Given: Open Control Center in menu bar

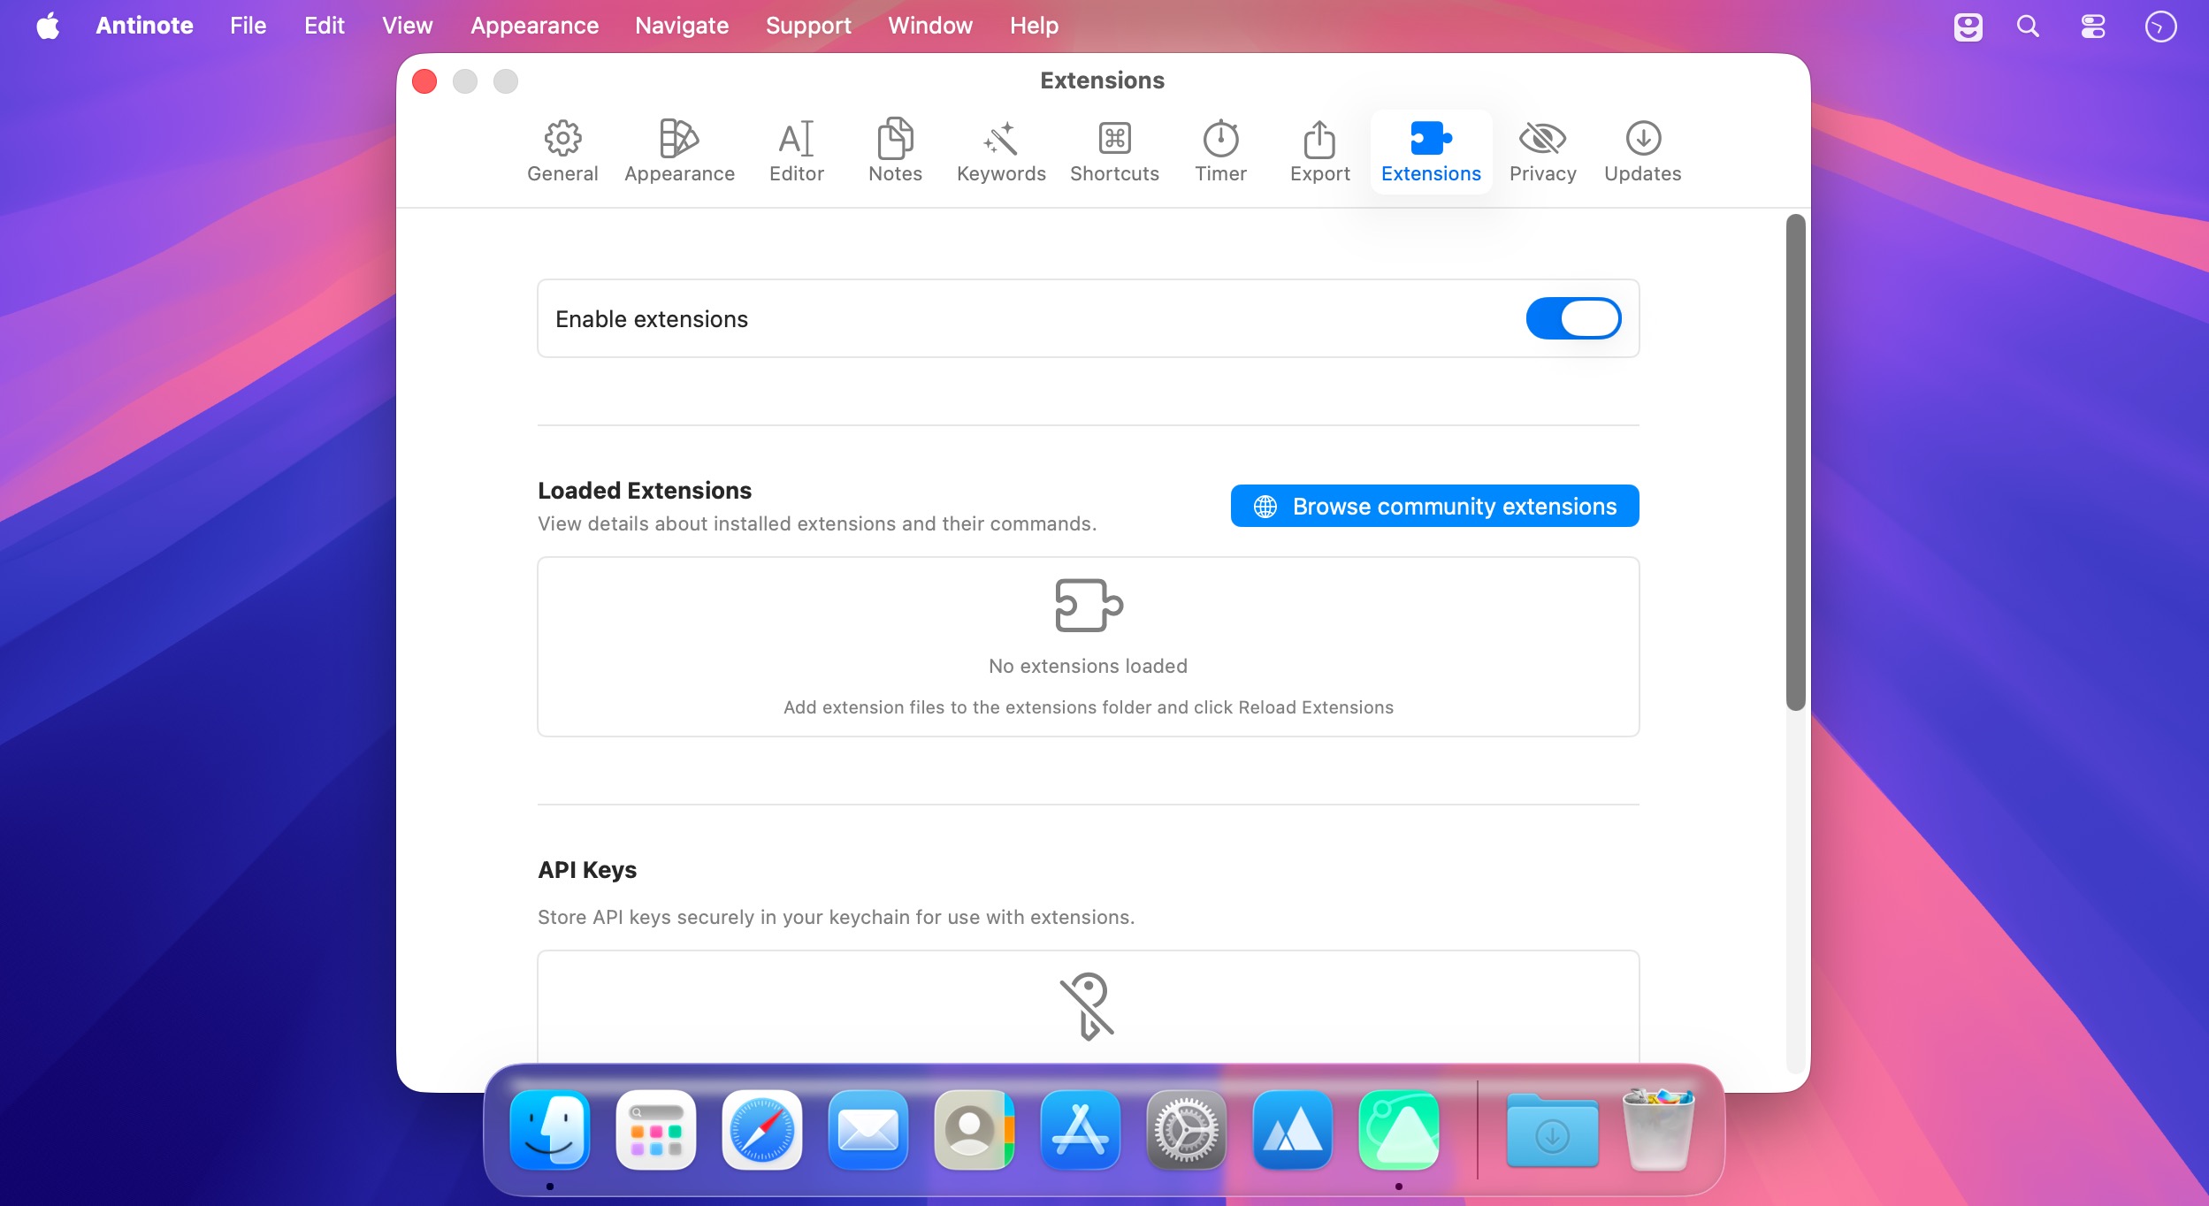Looking at the screenshot, I should pos(2092,27).
